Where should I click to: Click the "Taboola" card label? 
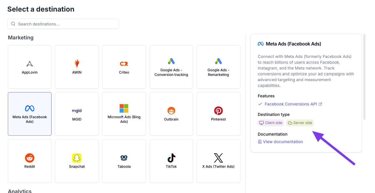(124, 167)
